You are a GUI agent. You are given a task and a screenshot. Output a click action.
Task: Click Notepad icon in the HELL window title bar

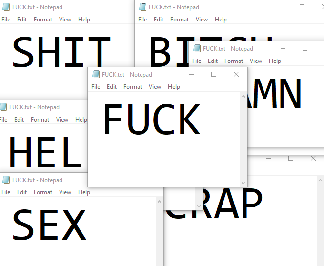3,107
